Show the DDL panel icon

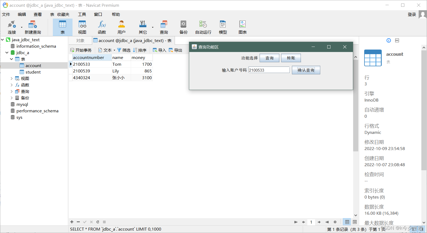(x=397, y=40)
